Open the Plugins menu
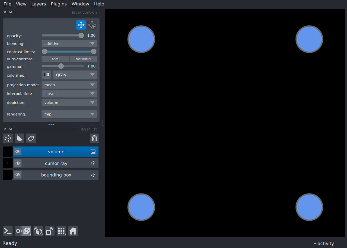 click(59, 4)
